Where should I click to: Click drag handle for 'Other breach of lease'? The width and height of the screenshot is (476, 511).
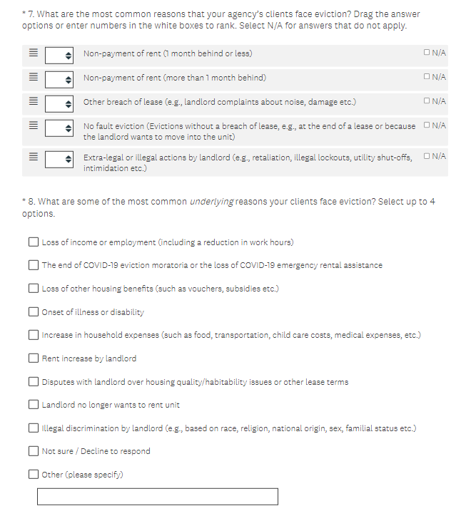click(x=33, y=103)
